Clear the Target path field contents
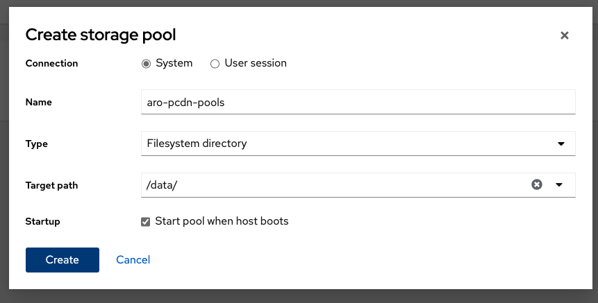598x303 pixels. click(536, 184)
